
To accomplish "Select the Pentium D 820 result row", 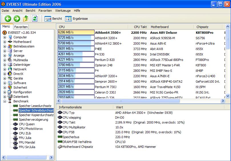I will point(141,60).
